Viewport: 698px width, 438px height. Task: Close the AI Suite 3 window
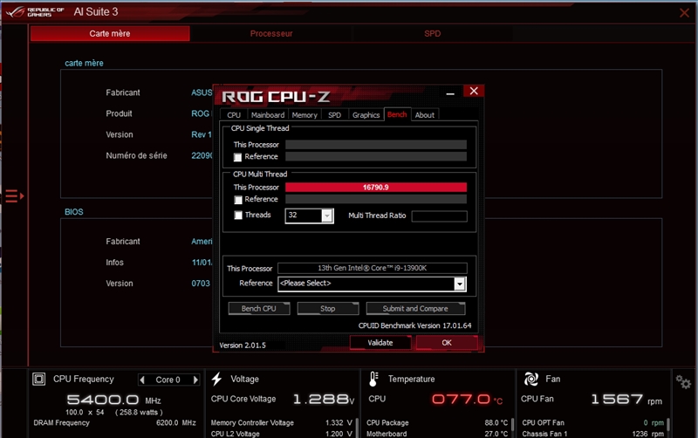tap(684, 12)
